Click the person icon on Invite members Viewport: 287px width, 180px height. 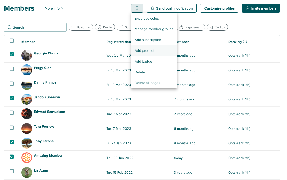click(247, 8)
